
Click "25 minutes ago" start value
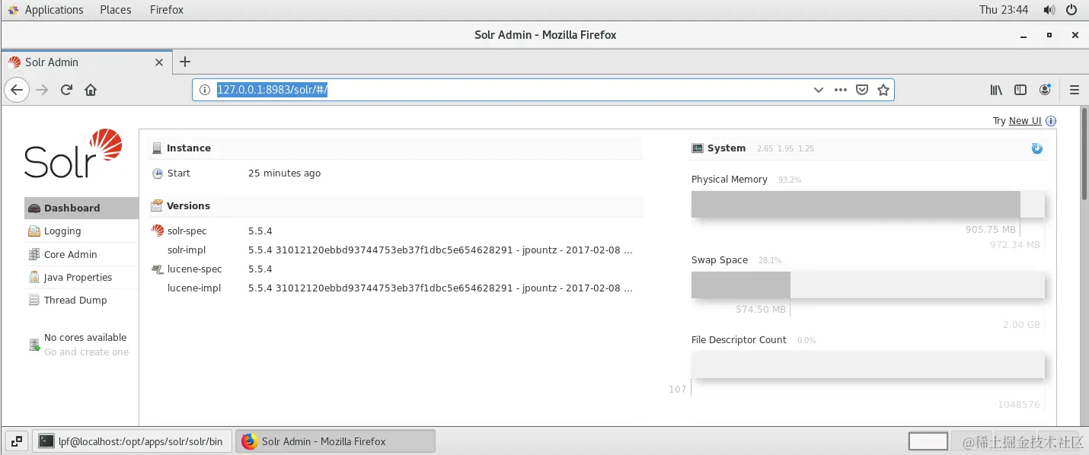284,173
